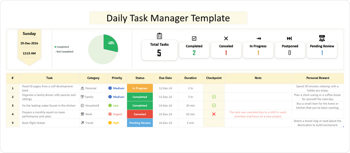Select the red Canceled status cell
This screenshot has width=350, height=153.
tap(140, 114)
